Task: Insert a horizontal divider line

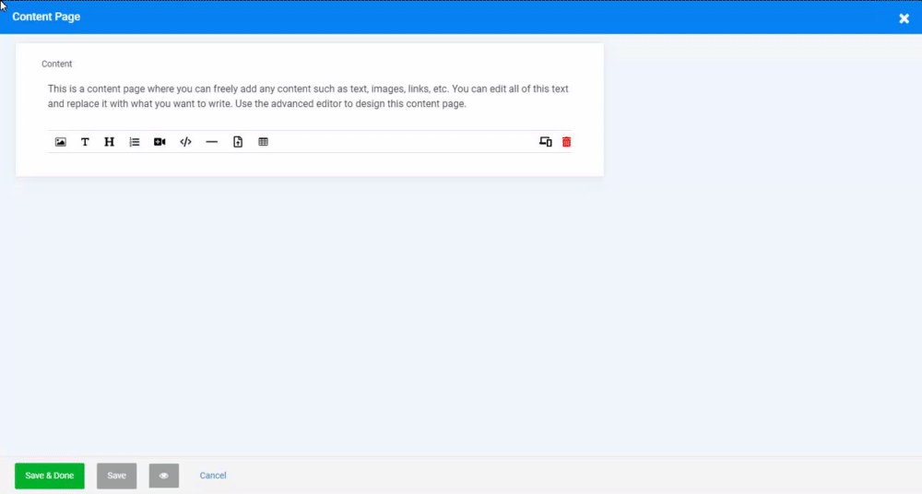Action: click(x=212, y=142)
